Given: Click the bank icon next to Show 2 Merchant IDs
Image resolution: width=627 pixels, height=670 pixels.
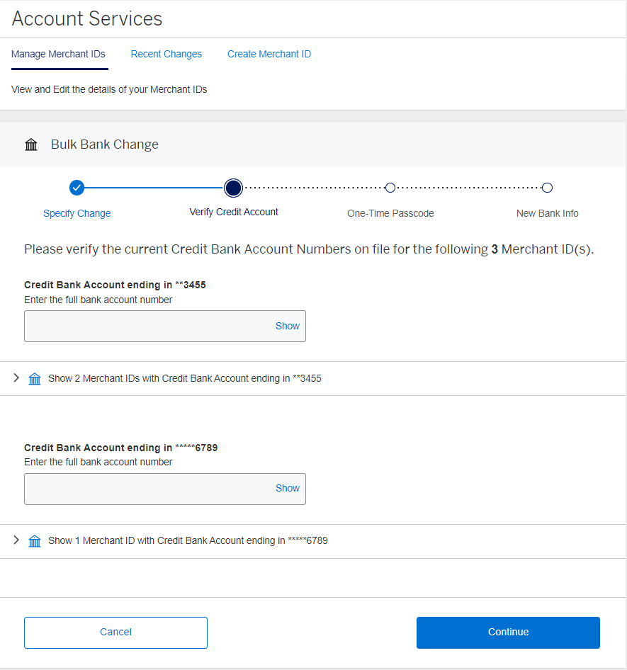Looking at the screenshot, I should point(35,378).
